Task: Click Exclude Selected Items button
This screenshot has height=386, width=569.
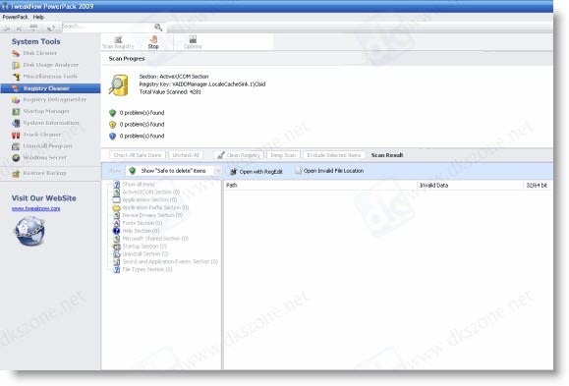Action: (334, 155)
